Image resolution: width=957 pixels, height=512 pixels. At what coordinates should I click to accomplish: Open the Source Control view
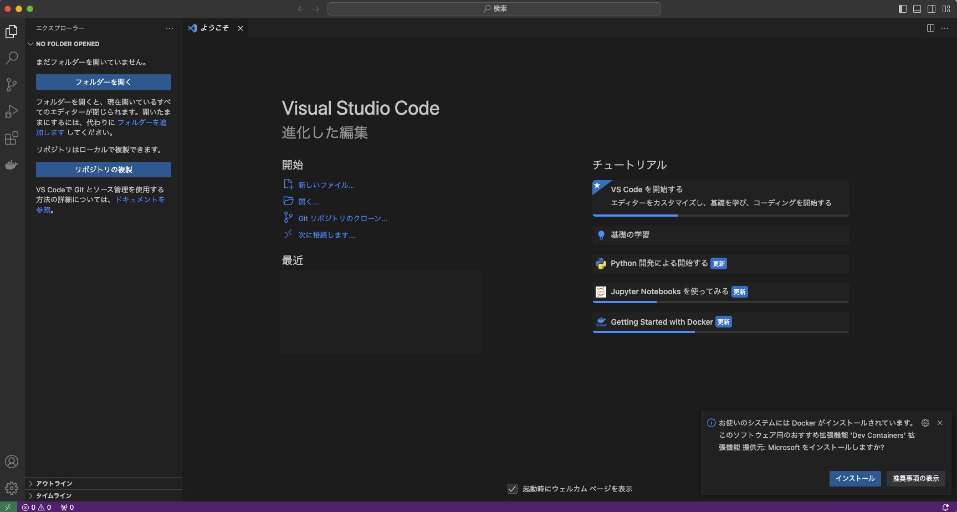click(12, 85)
